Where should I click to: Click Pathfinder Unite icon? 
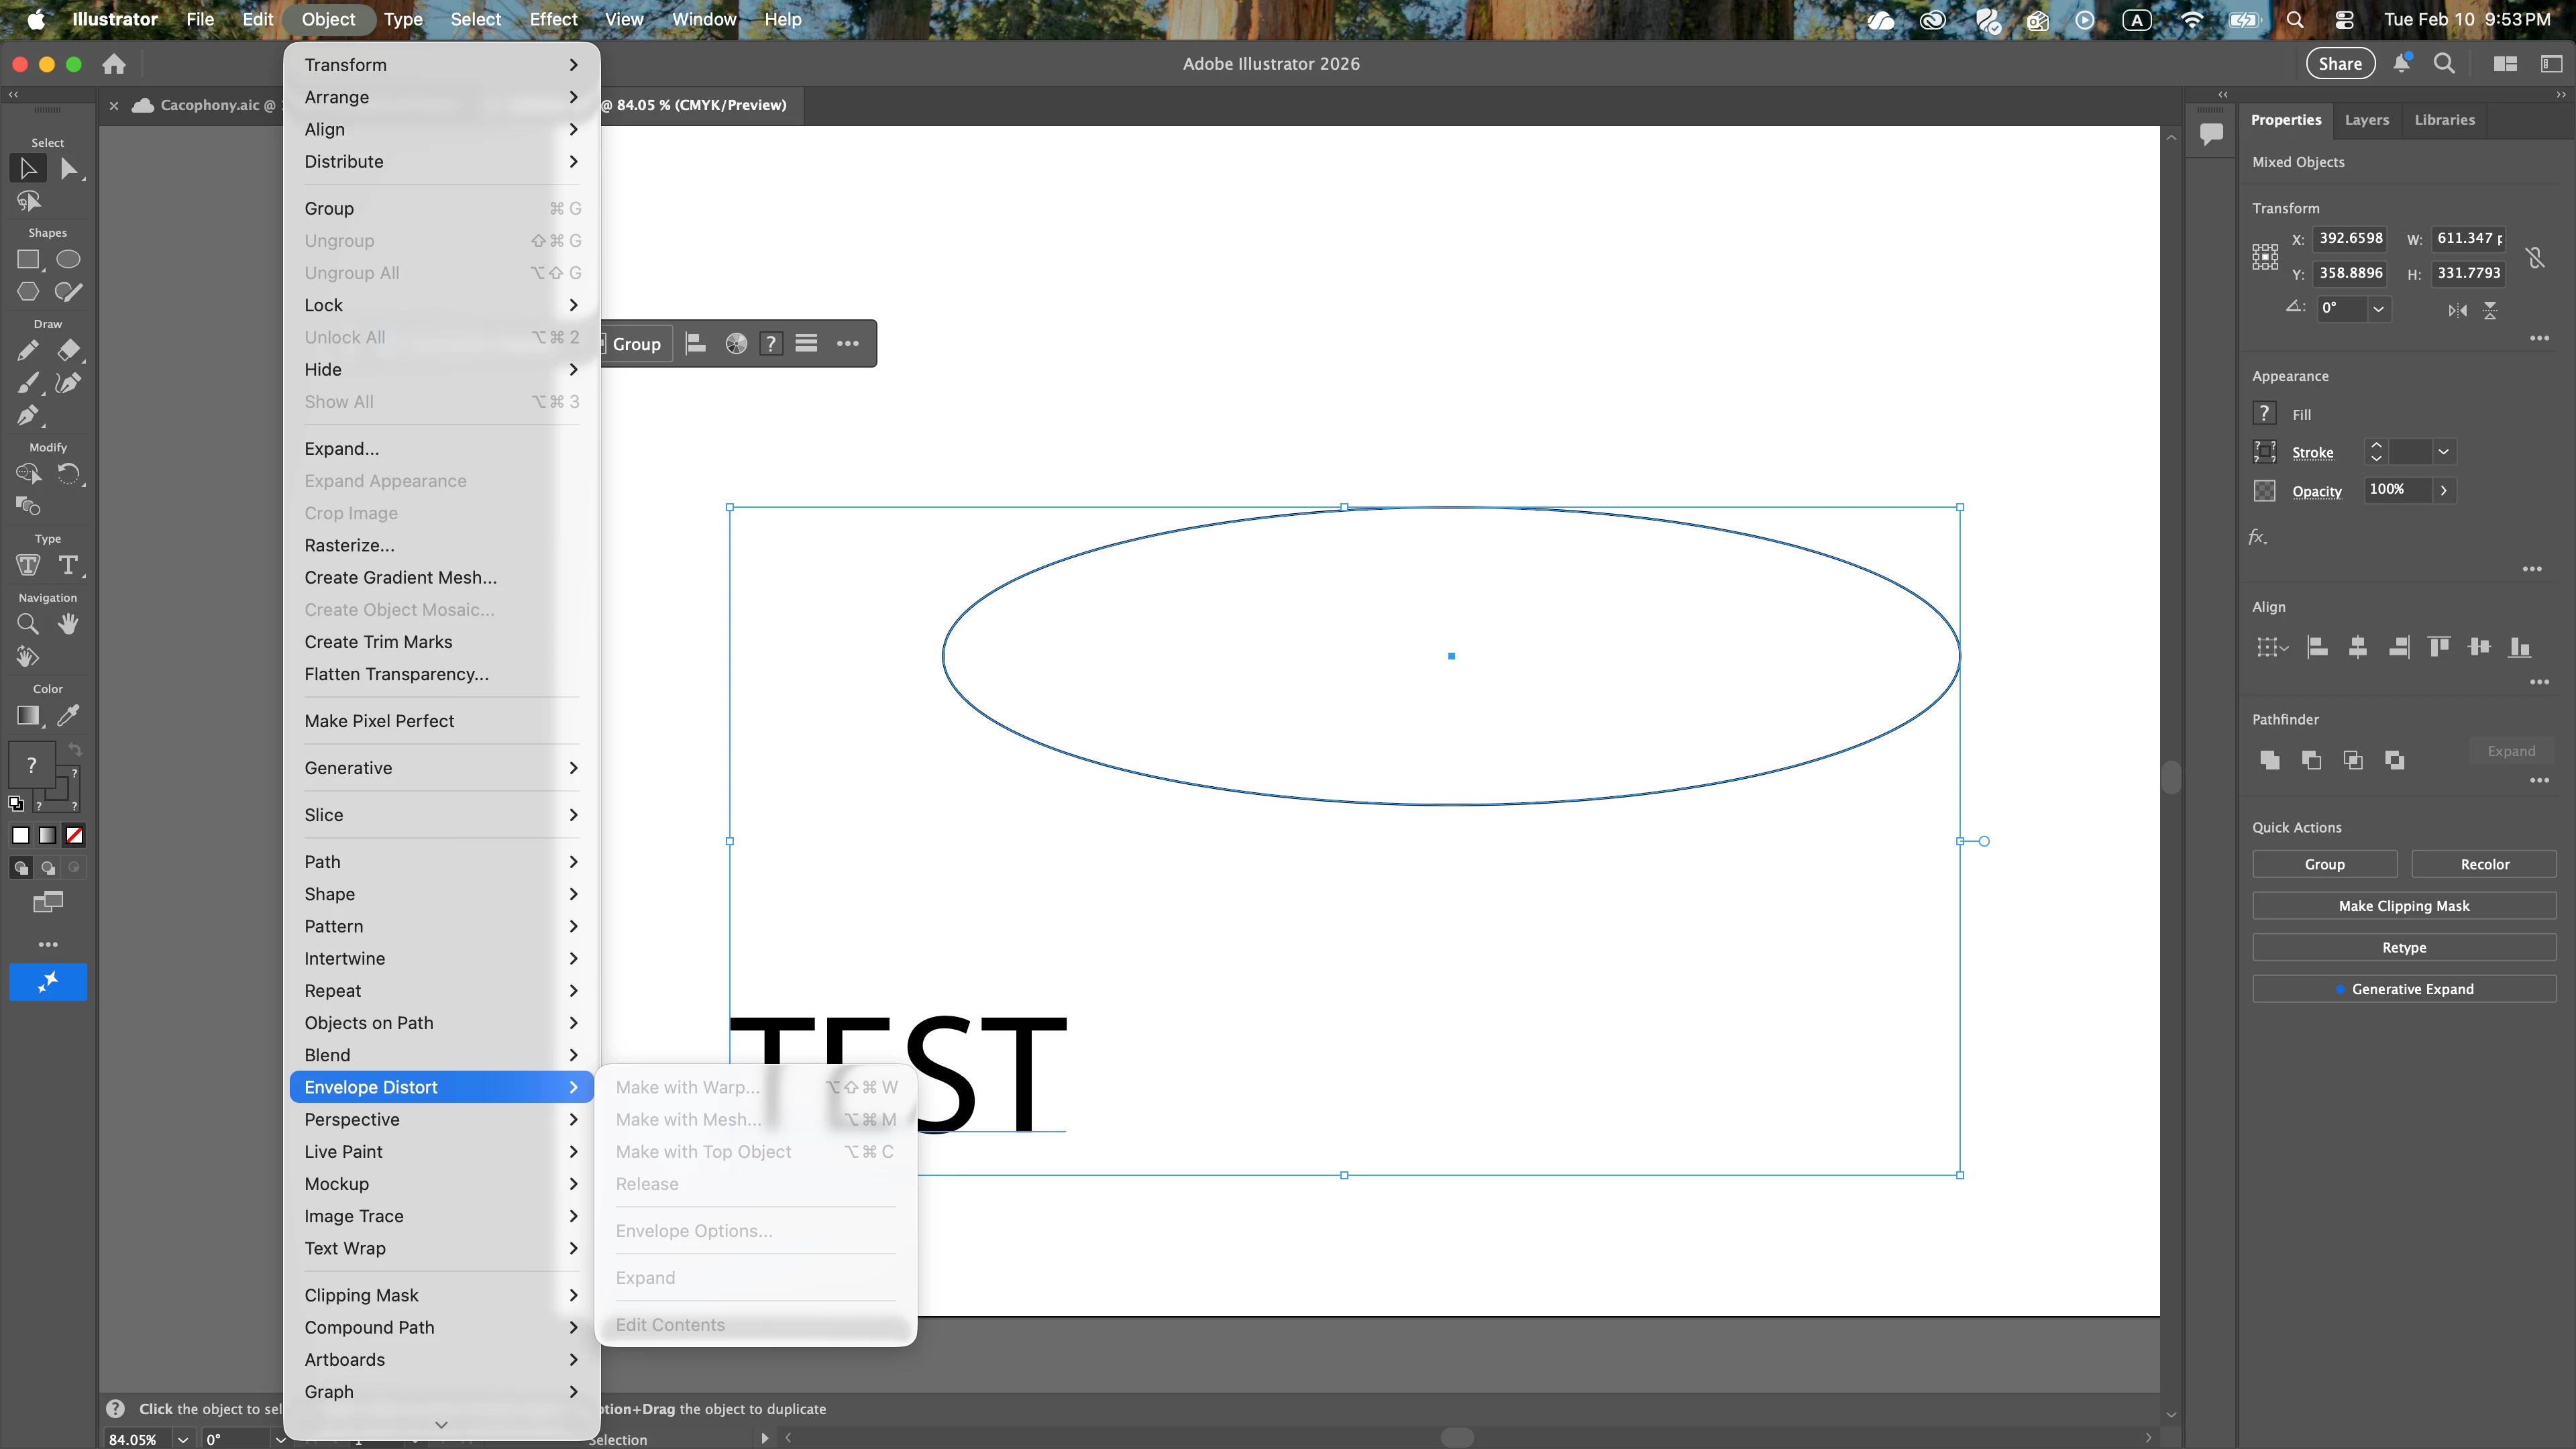point(2270,760)
